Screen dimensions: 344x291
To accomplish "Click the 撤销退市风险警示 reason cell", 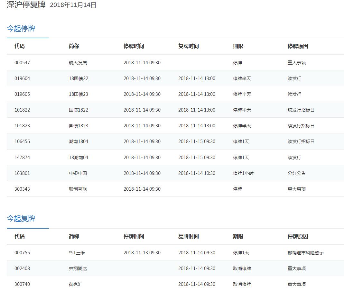I will pyautogui.click(x=305, y=253).
